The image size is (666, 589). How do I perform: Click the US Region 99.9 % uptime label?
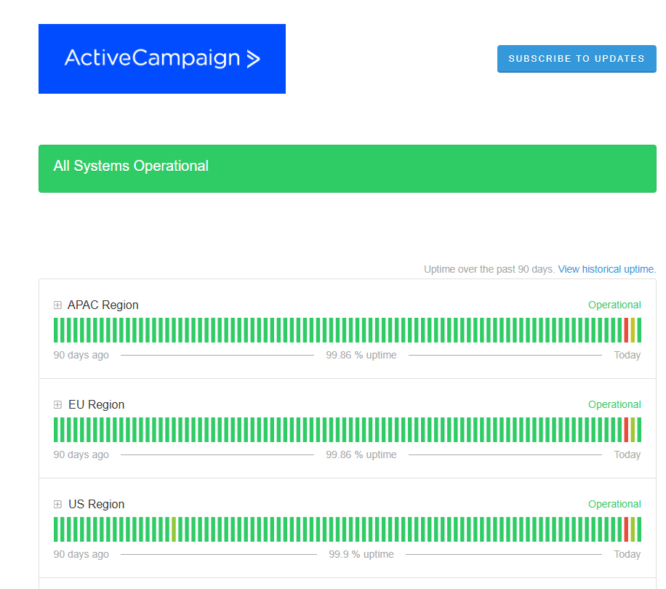coord(361,555)
